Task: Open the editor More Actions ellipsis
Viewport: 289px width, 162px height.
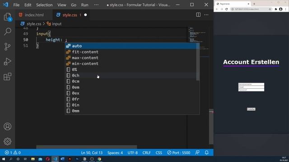Action: coord(206,15)
